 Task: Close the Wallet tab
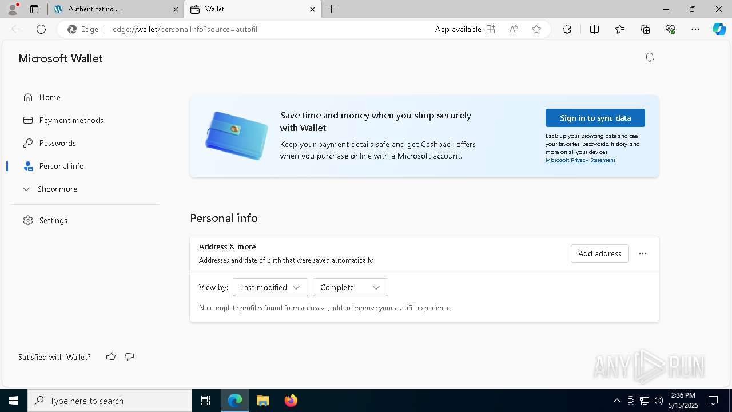coord(312,9)
